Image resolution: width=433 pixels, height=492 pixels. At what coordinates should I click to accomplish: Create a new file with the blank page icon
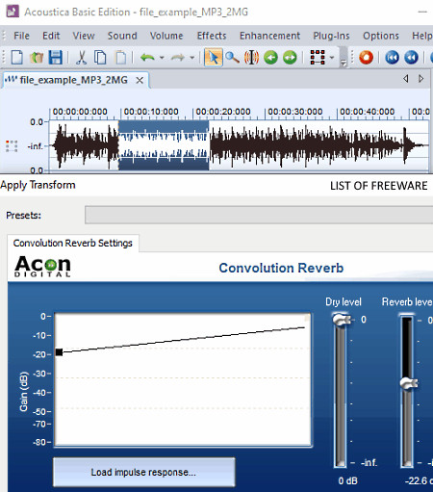coord(17,58)
